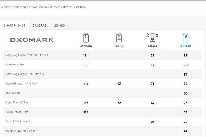
Task: Click the Audio microphone icon
Action: click(152, 38)
